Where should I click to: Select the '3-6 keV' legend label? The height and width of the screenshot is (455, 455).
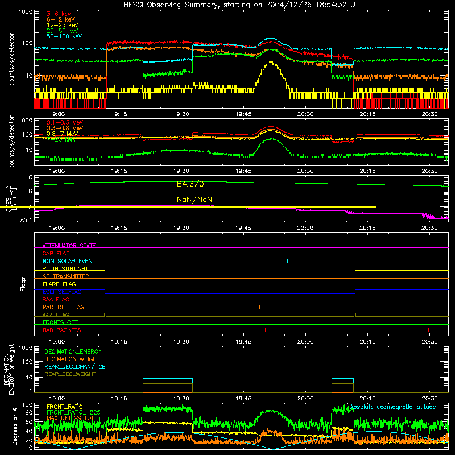59,14
